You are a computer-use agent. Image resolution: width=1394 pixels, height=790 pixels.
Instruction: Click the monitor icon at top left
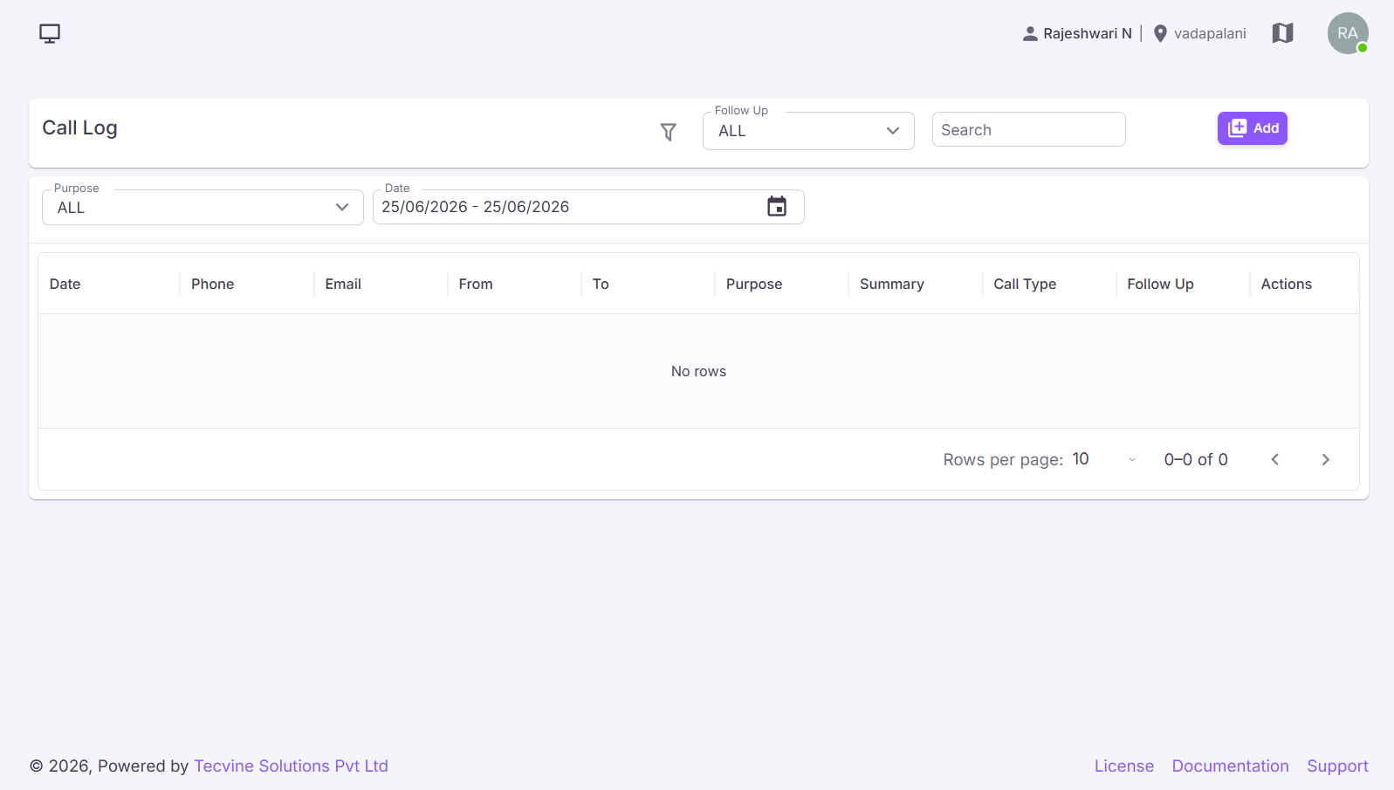coord(50,33)
